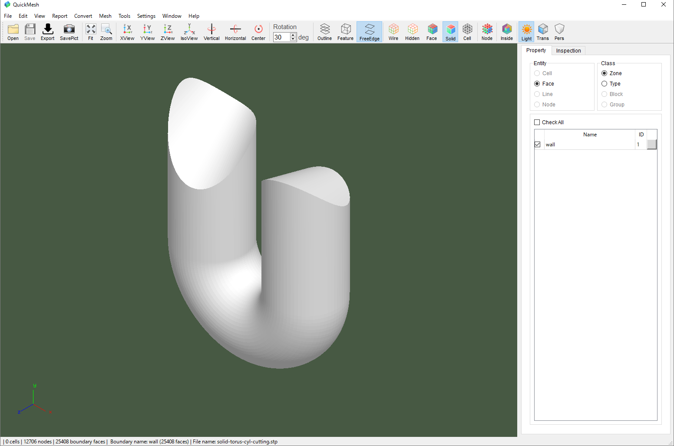674x446 pixels.
Task: Toggle Trans transparency mode
Action: click(x=543, y=32)
